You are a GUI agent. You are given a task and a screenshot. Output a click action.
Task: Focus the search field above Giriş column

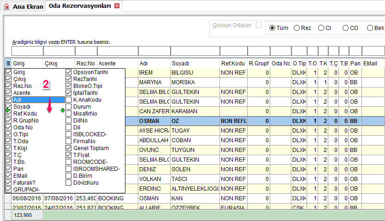pyautogui.click(x=27, y=51)
